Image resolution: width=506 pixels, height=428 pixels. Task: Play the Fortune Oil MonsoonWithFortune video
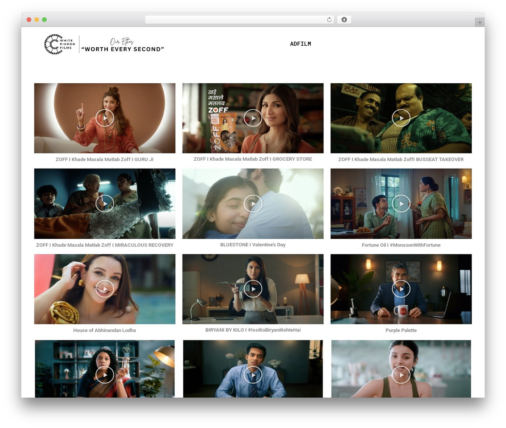coord(401,203)
